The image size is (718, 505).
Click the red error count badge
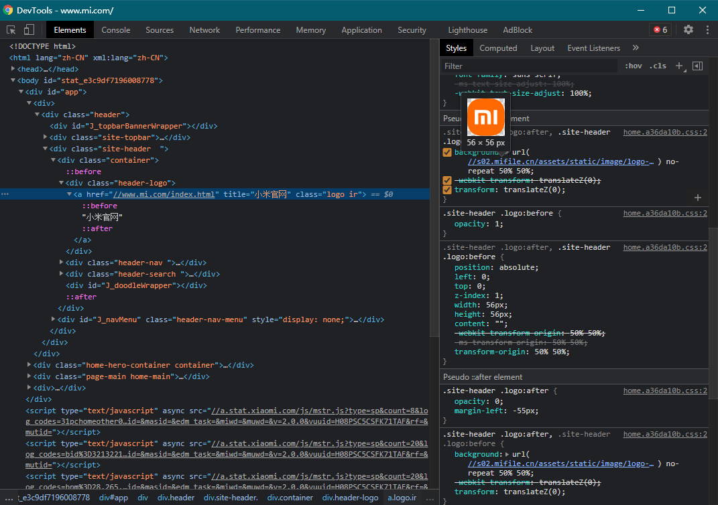(660, 29)
